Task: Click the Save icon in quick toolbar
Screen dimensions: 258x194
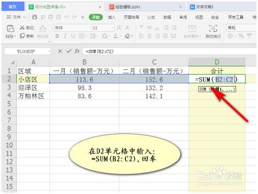Action: [x=35, y=17]
